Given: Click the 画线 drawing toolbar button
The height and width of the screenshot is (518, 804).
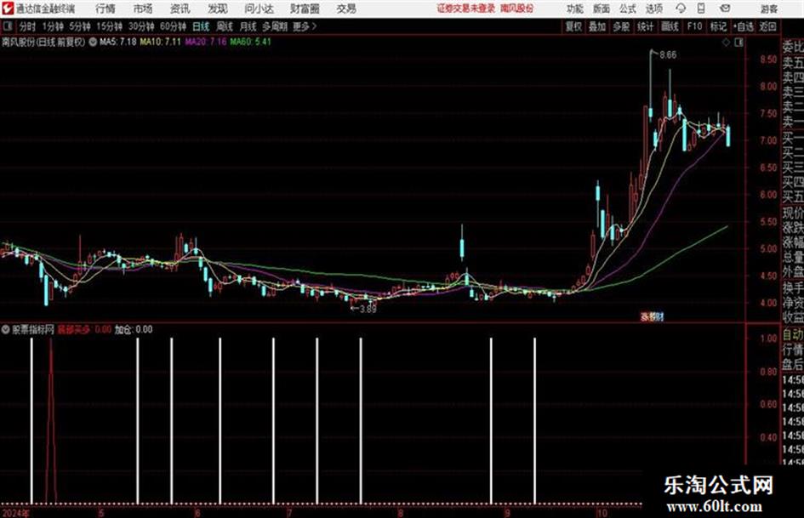Looking at the screenshot, I should pos(670,26).
